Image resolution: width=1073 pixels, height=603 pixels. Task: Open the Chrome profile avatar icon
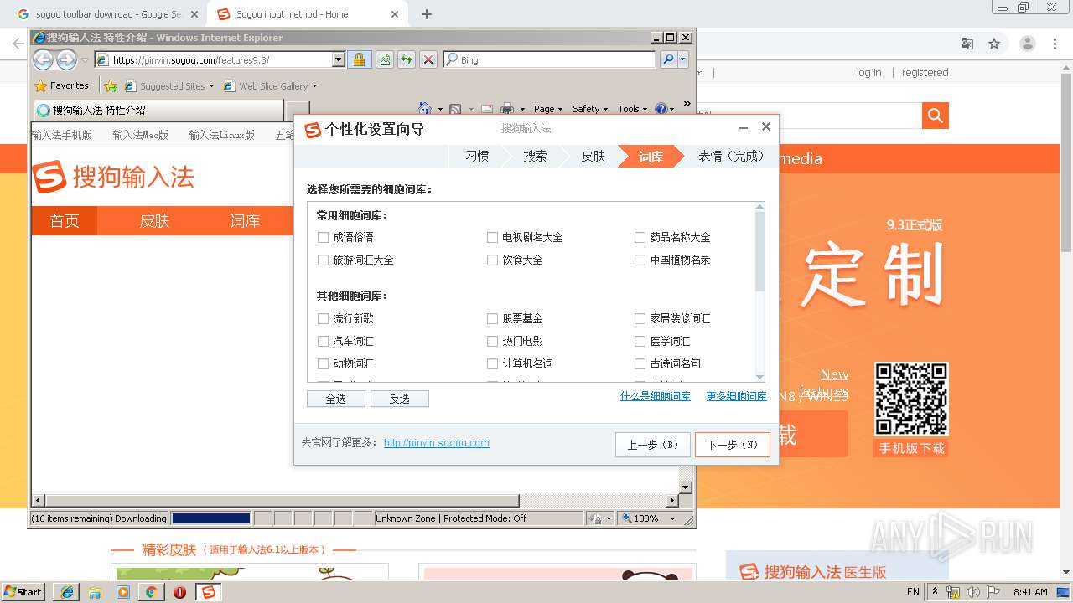pos(1028,44)
